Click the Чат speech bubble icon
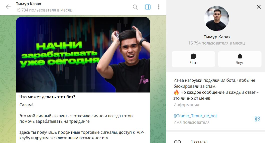Screen dimensions: 265x143 tap(193, 56)
